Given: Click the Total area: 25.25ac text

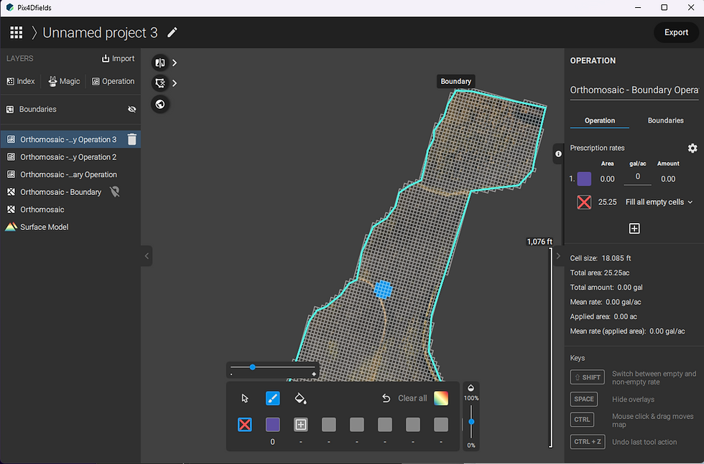Looking at the screenshot, I should 599,273.
